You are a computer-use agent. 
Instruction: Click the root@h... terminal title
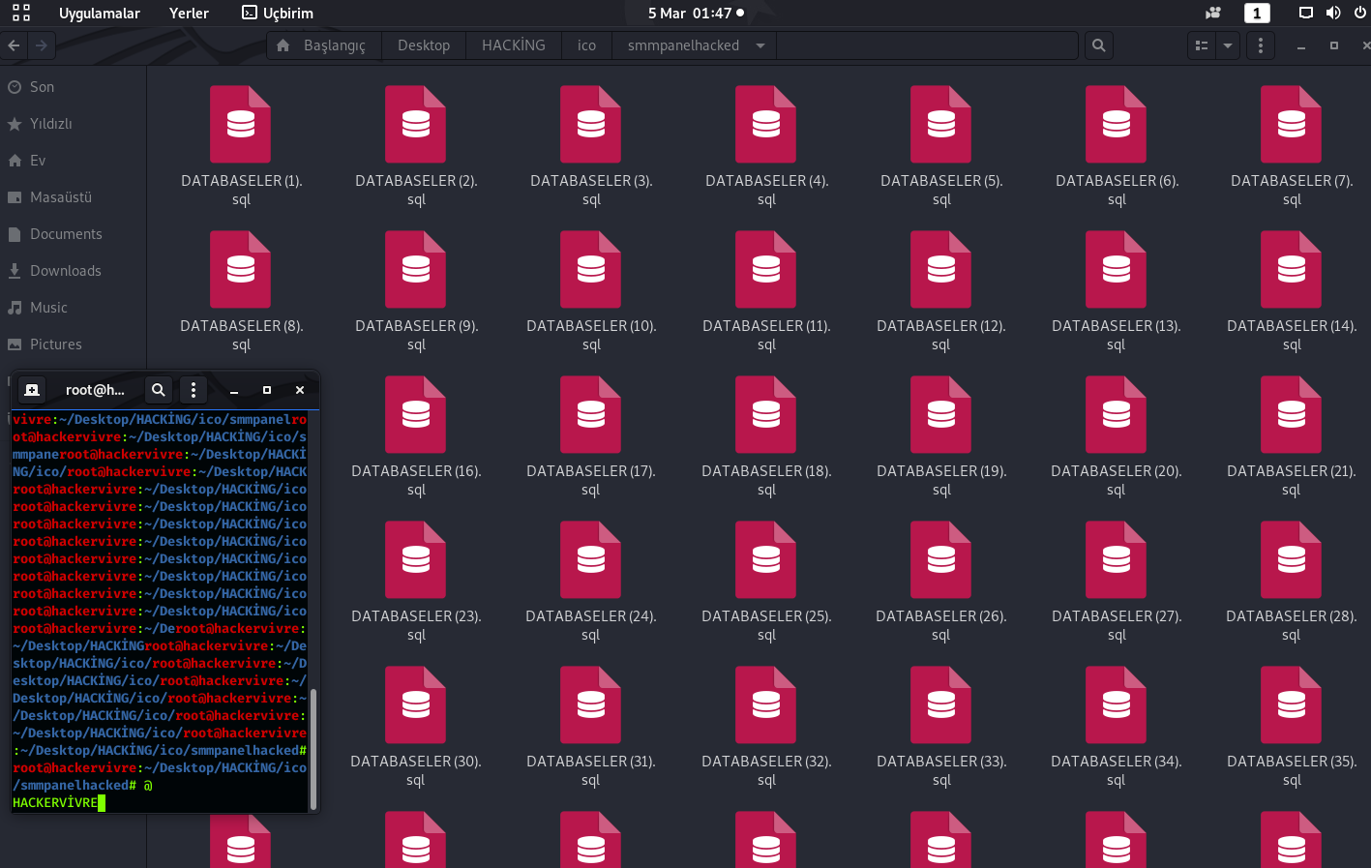click(95, 390)
